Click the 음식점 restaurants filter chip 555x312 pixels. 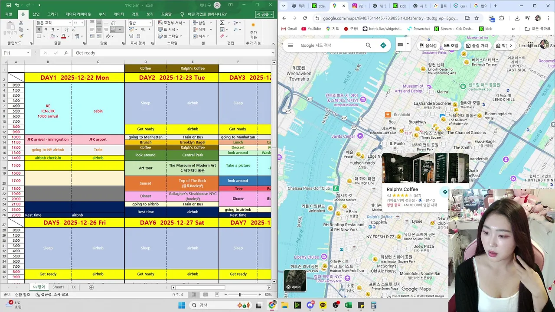click(428, 45)
